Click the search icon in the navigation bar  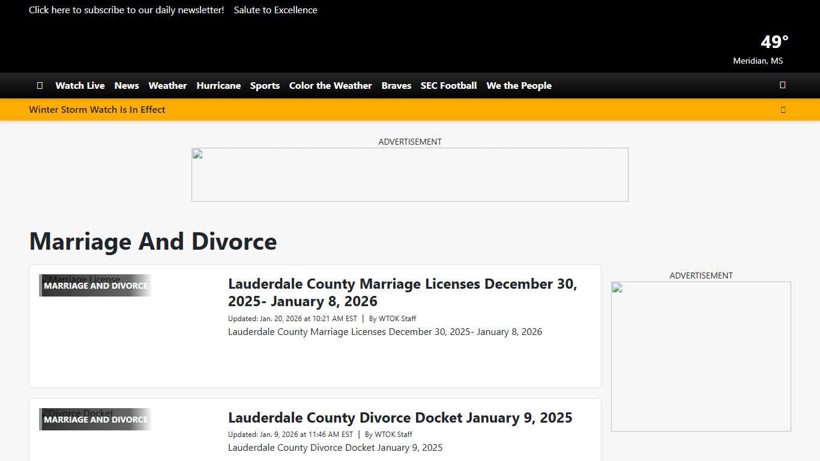782,85
